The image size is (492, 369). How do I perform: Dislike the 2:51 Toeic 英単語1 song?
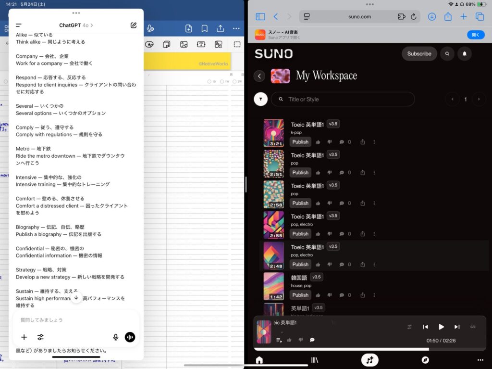coord(330,173)
